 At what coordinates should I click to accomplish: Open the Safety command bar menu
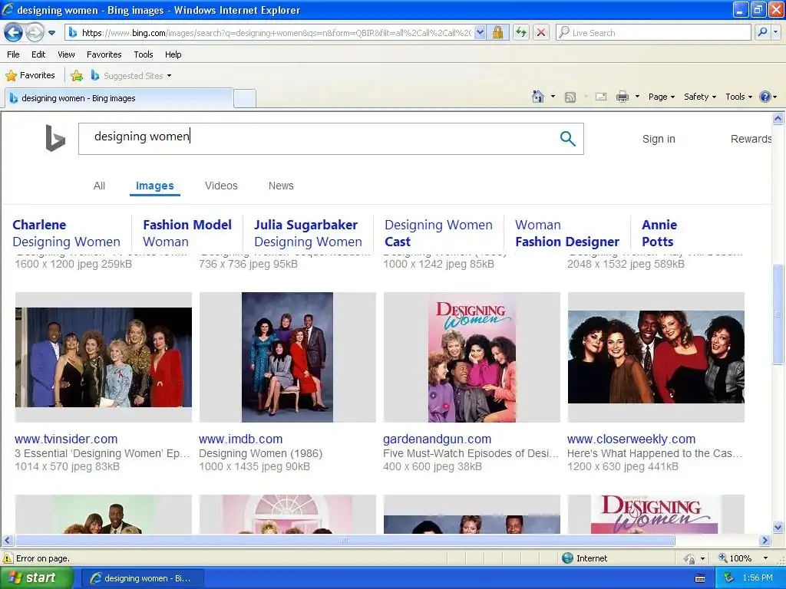pos(700,97)
